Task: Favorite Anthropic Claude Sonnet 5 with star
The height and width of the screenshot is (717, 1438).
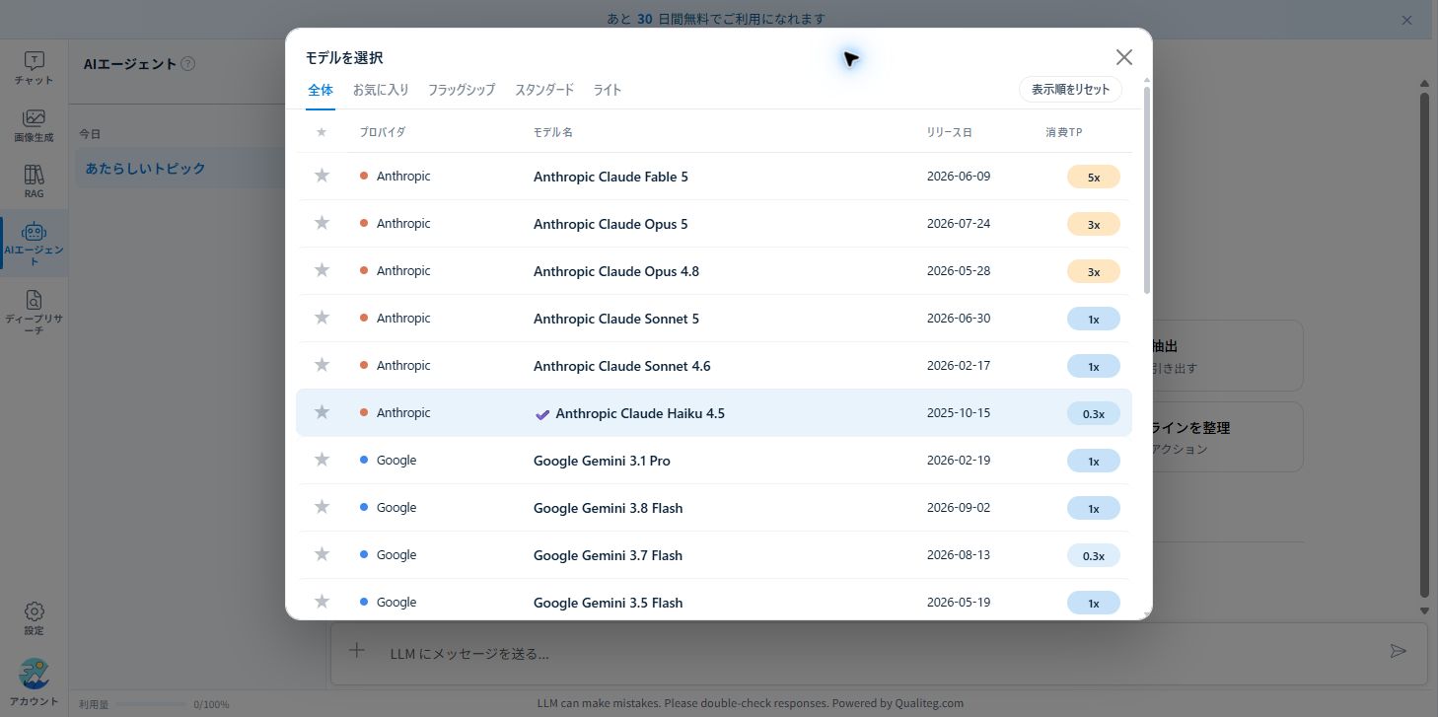Action: click(x=322, y=318)
